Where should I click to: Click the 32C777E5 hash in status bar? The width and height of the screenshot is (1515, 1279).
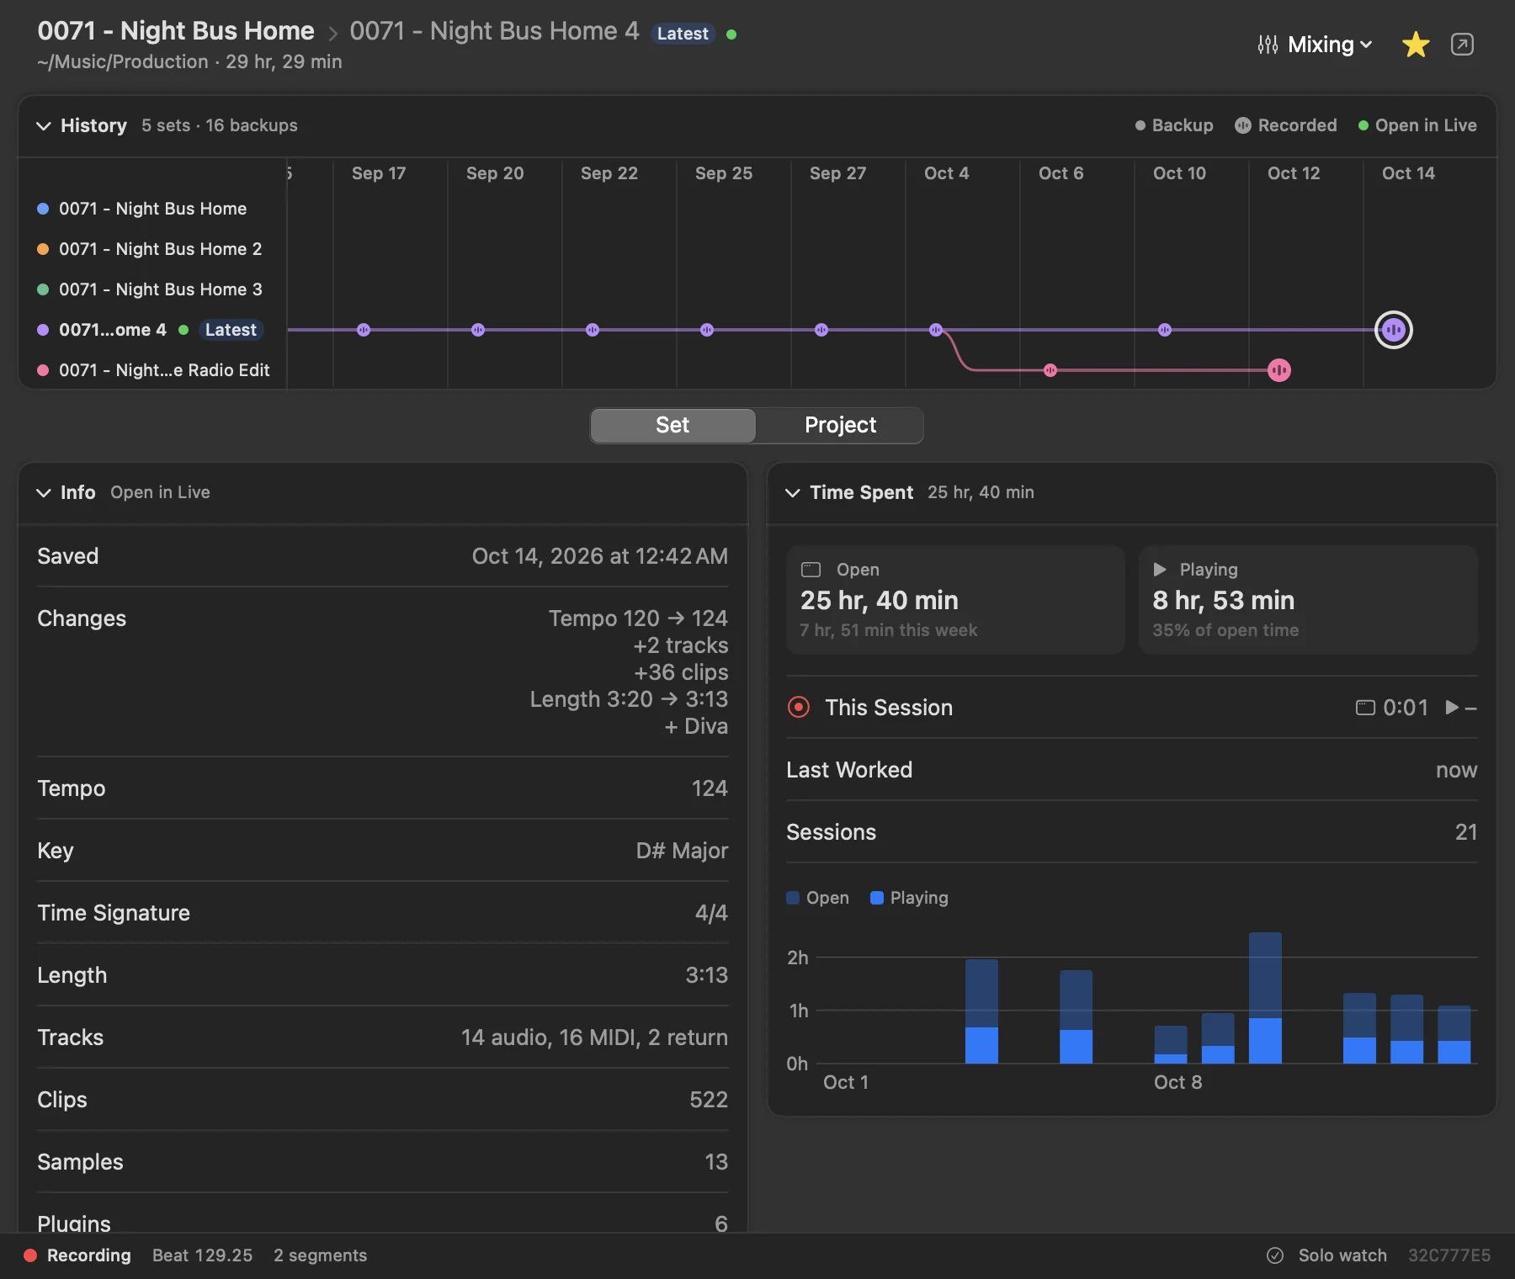1449,1255
